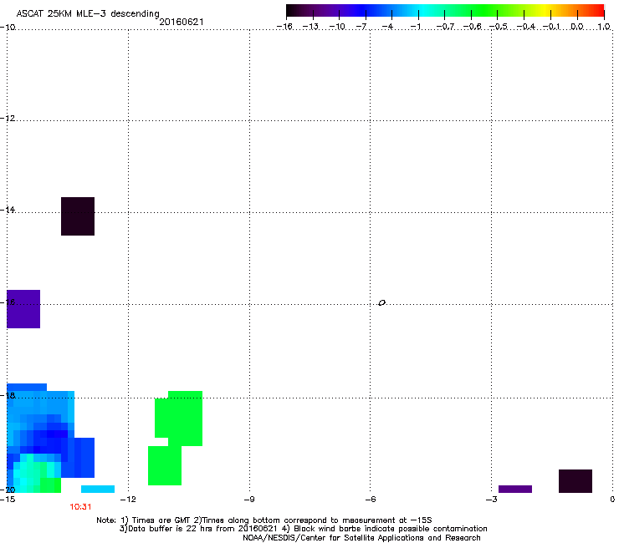The height and width of the screenshot is (543, 619).
Task: Select the date label 20160621
Action: [x=182, y=22]
